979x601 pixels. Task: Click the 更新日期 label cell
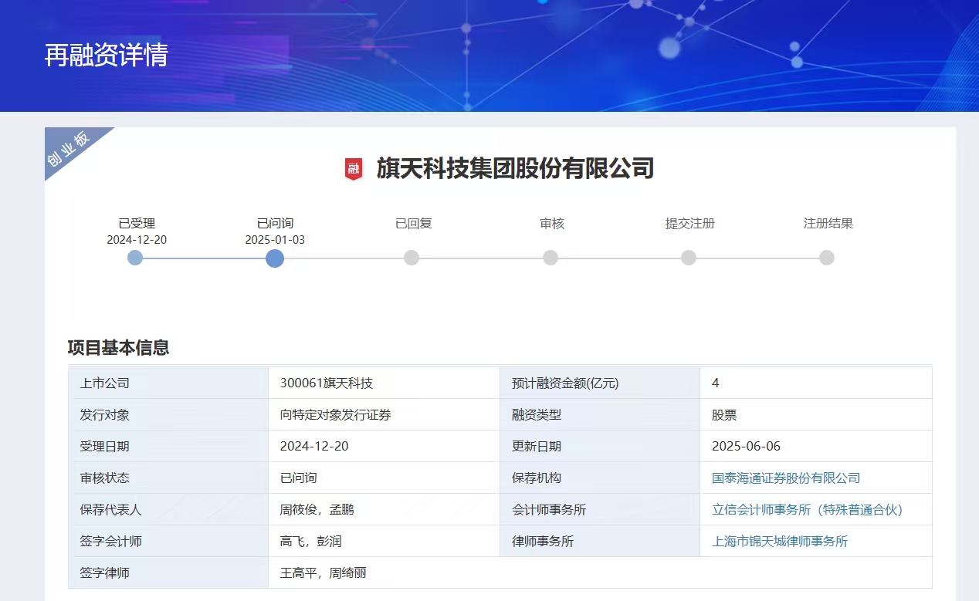600,446
